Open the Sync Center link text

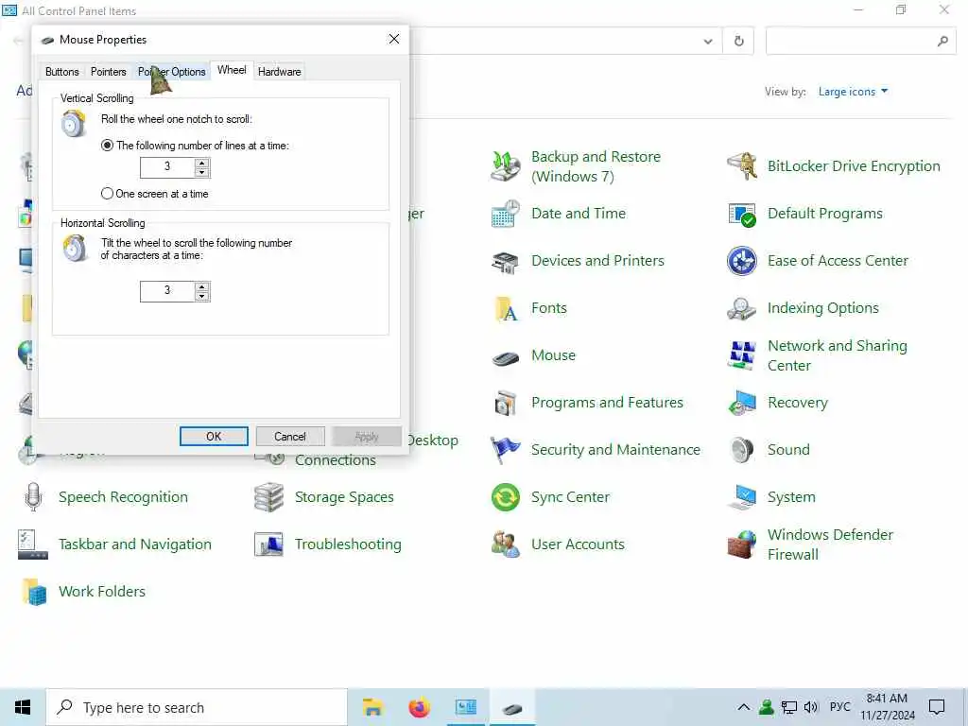(x=570, y=497)
